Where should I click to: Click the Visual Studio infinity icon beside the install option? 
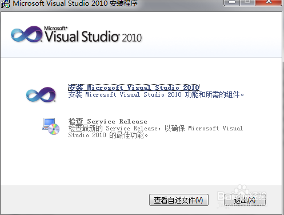(41, 94)
